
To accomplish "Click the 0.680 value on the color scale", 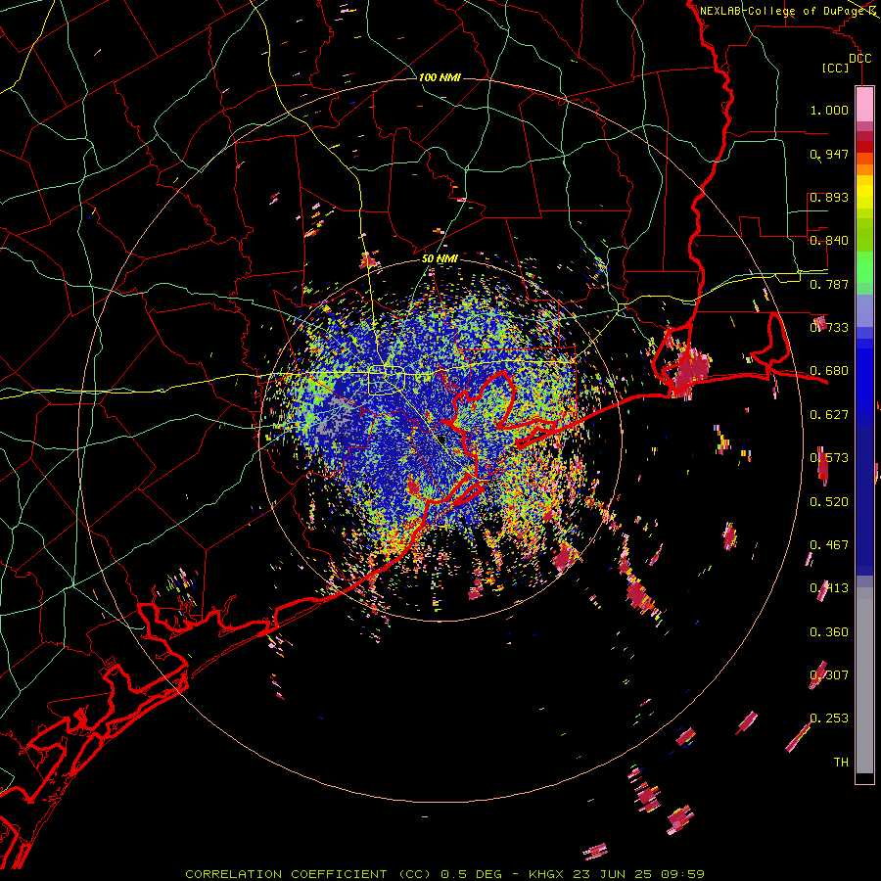I will tap(829, 371).
